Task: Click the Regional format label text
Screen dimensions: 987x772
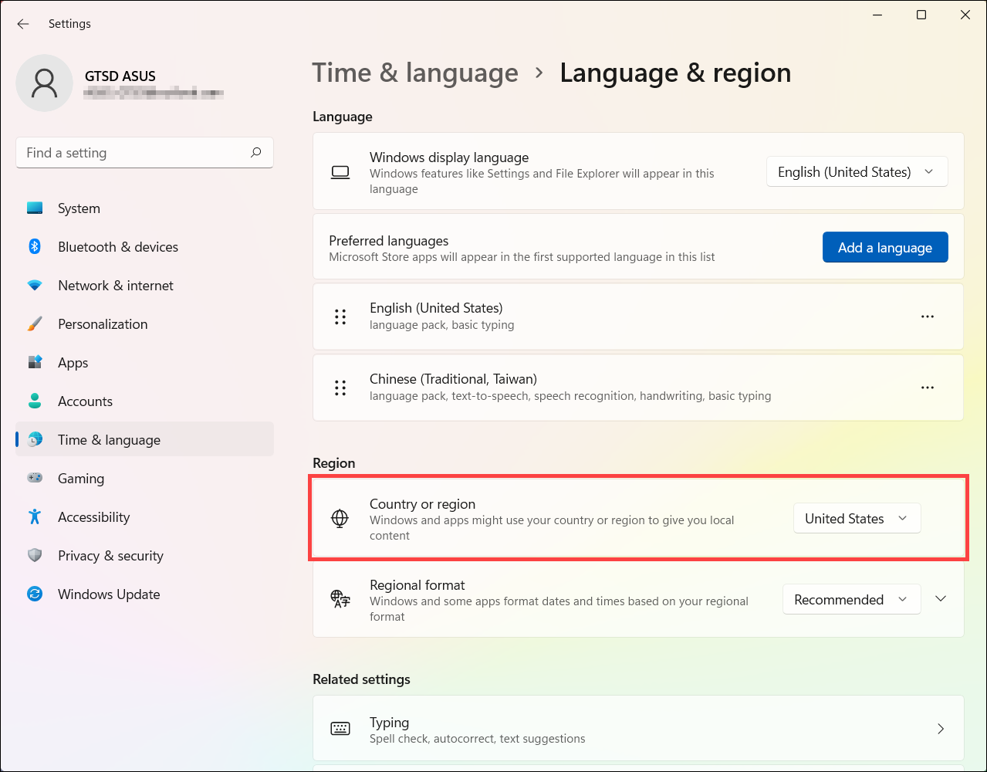Action: (417, 585)
